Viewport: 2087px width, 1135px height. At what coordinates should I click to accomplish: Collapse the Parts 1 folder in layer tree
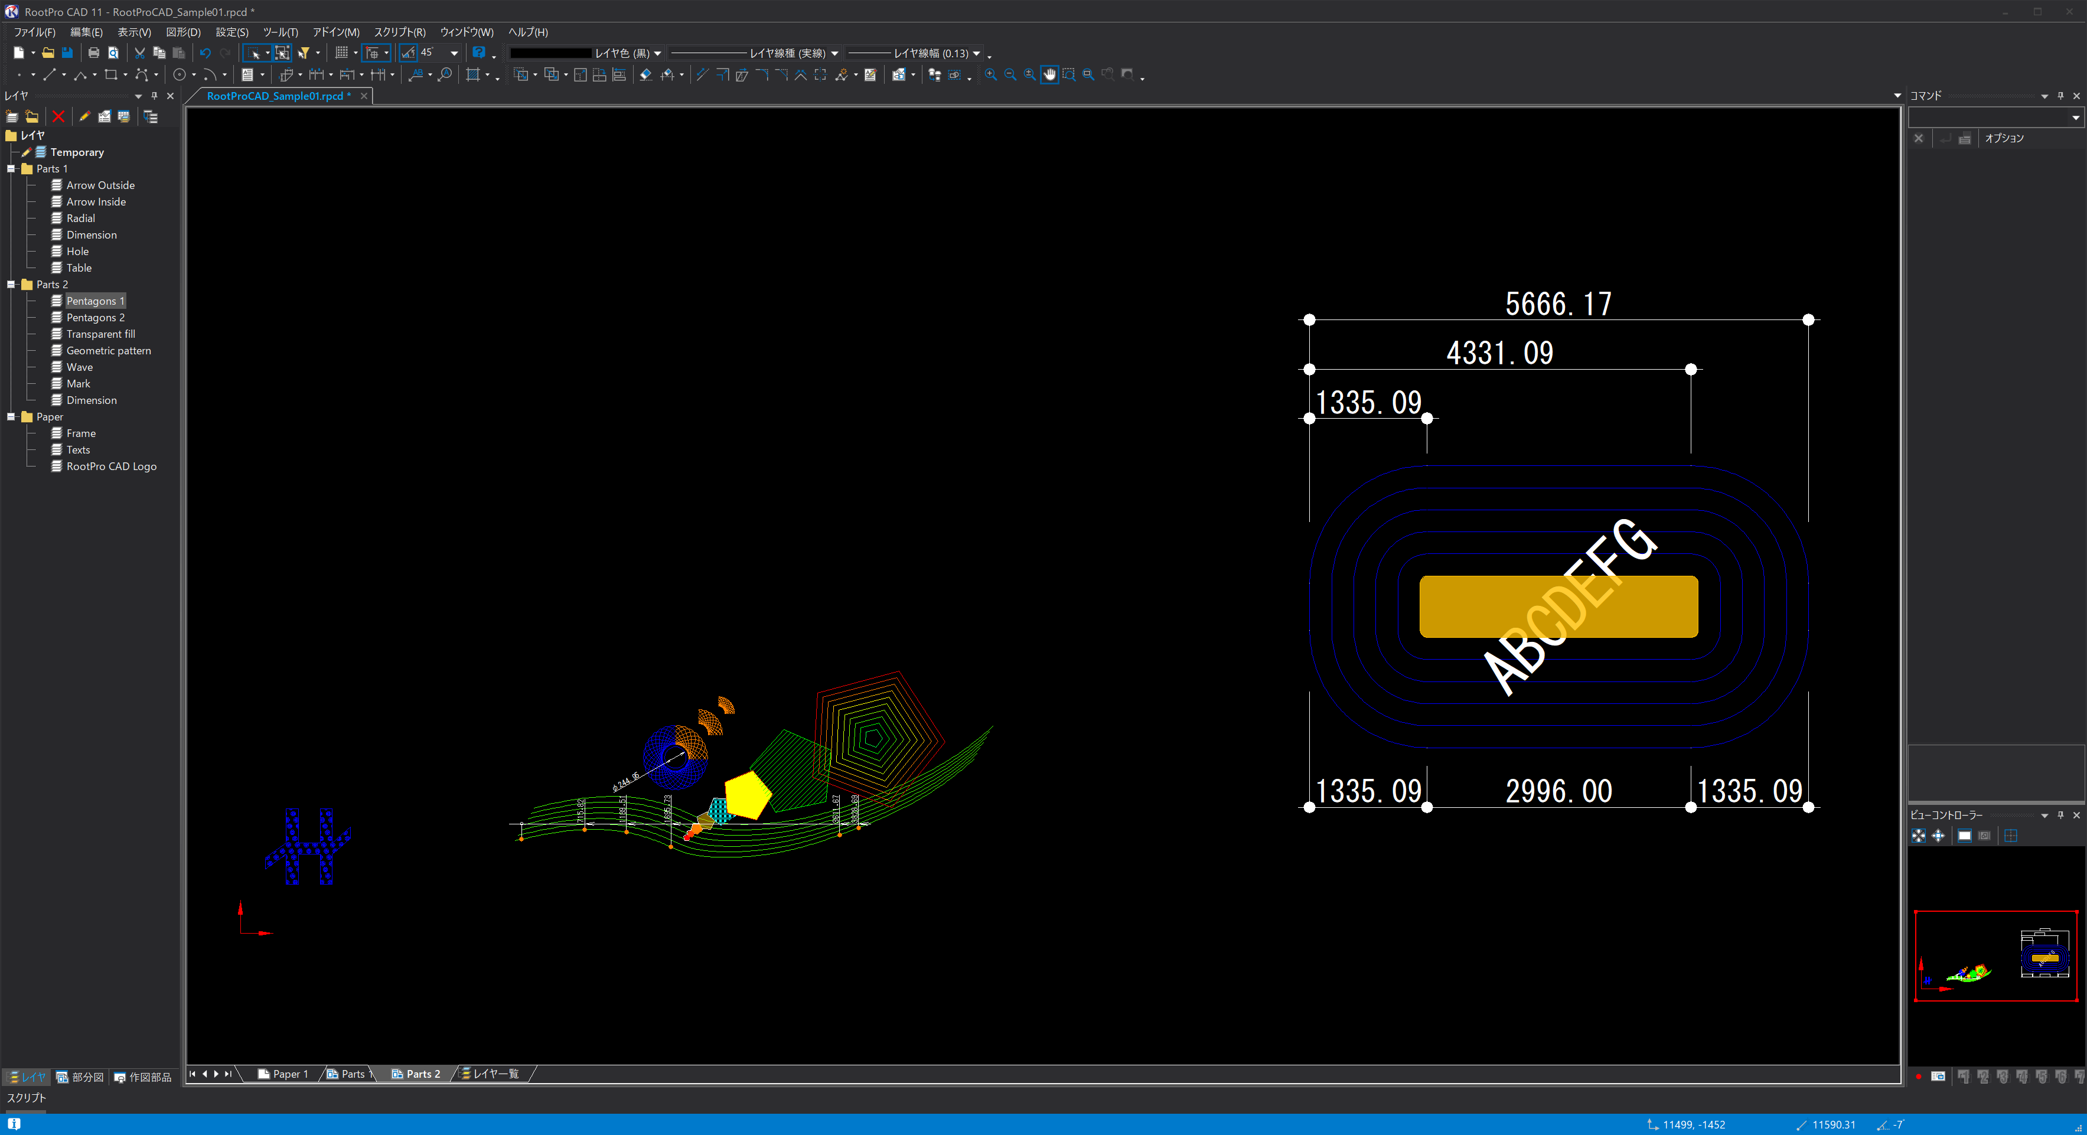(11, 168)
